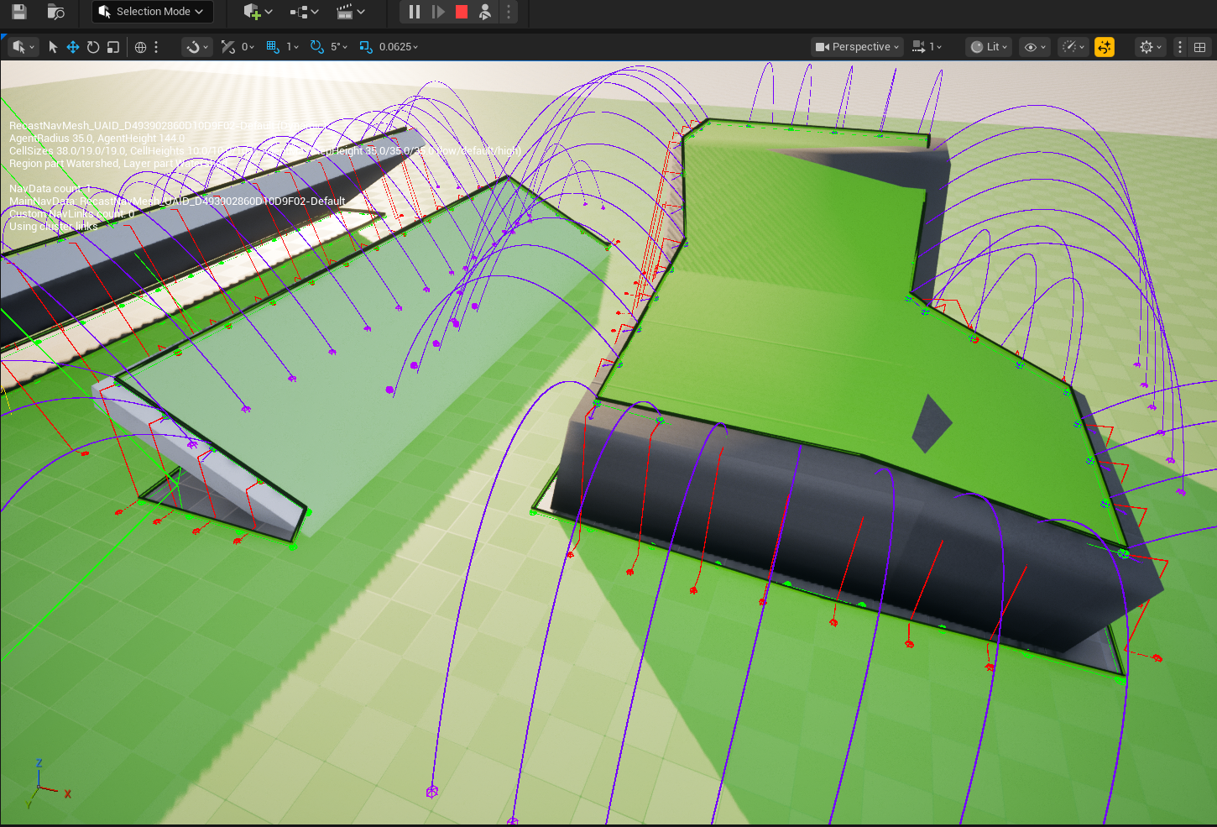
Task: Open the content browser folder-search icon
Action: [55, 12]
